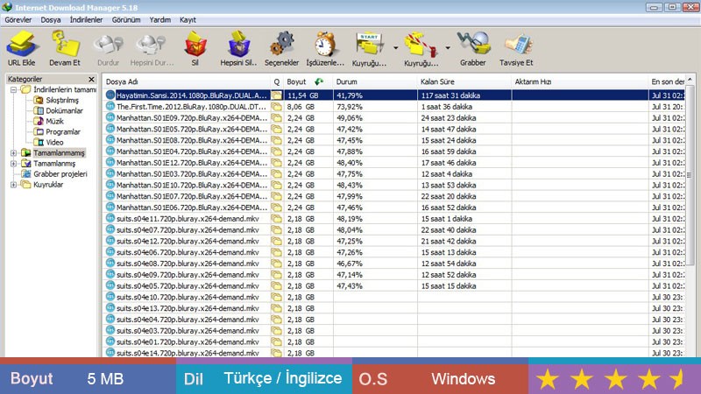Viewport: 701px width, 394px height.
Task: Select the Hayatimin.Sansi.2014 download row
Action: coord(393,95)
